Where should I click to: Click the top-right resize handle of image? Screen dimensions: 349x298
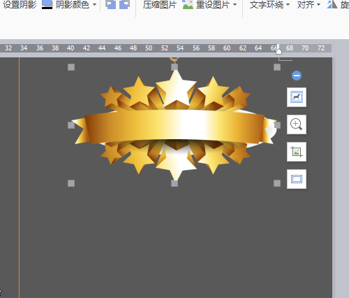point(277,67)
